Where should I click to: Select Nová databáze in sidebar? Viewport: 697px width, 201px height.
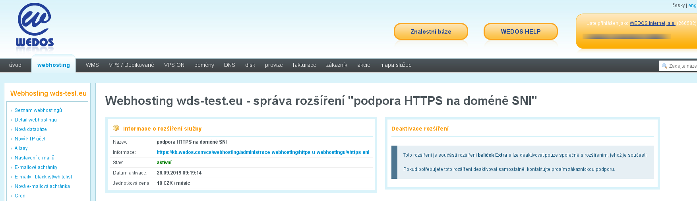click(x=31, y=129)
